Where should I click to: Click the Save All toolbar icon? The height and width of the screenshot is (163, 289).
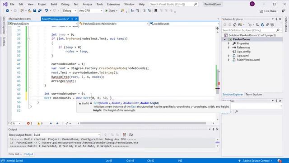(40, 11)
